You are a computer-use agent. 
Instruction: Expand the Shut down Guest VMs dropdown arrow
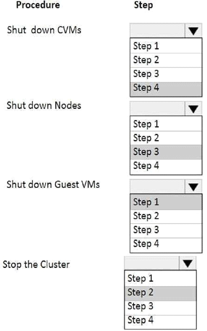[193, 186]
